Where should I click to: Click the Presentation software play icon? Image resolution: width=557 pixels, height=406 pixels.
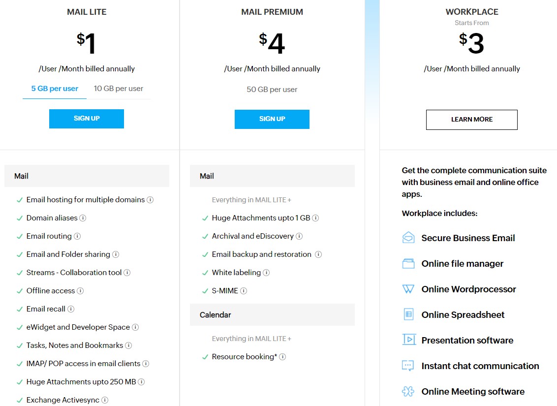(x=409, y=340)
